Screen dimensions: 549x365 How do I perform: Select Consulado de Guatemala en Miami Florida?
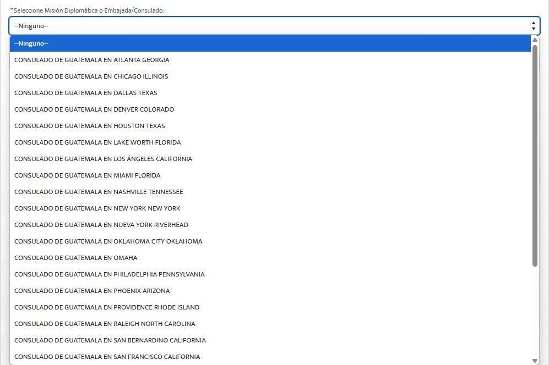270,175
